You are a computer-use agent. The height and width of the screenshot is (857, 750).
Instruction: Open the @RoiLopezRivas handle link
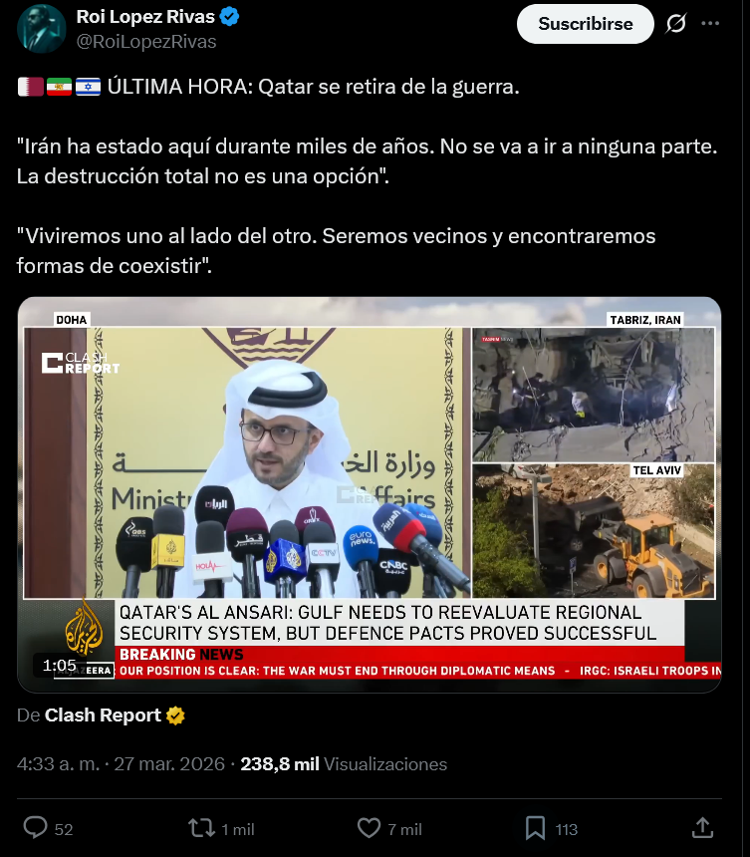click(x=146, y=42)
